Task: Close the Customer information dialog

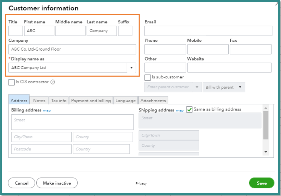Action: [x=277, y=3]
